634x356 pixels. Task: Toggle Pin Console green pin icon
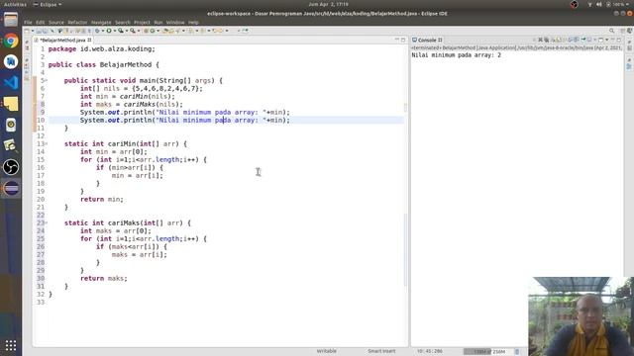[583, 40]
